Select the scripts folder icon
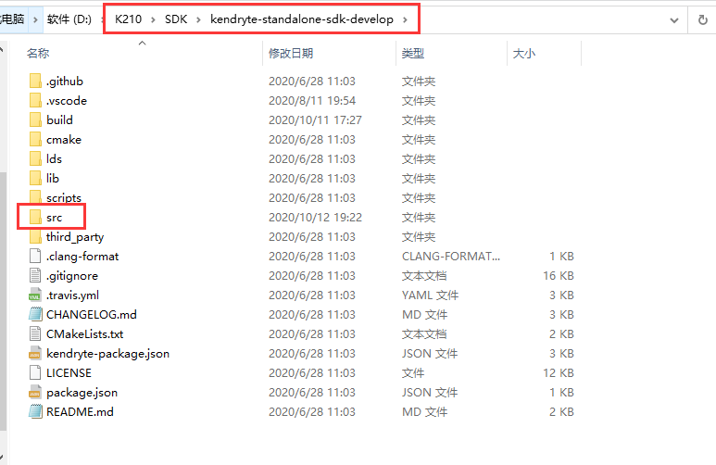Viewport: 716px width, 465px height. [x=35, y=197]
